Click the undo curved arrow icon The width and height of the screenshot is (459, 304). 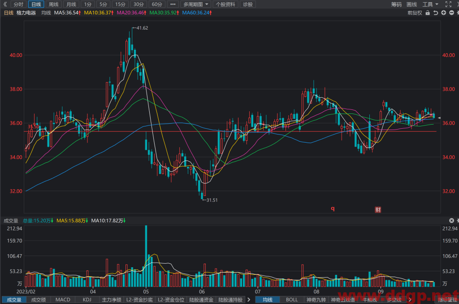click(x=436, y=13)
